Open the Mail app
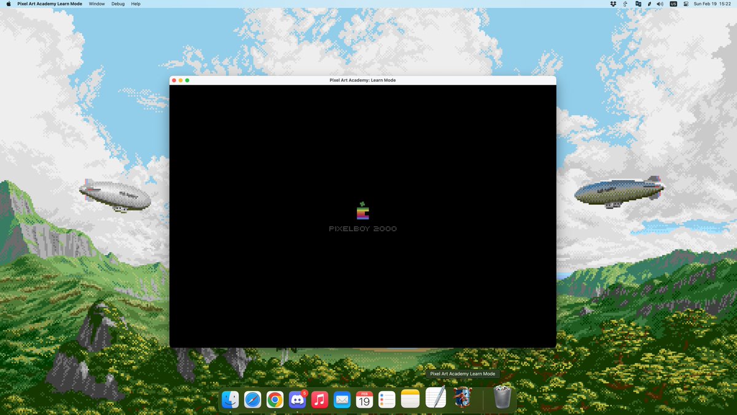 [341, 399]
